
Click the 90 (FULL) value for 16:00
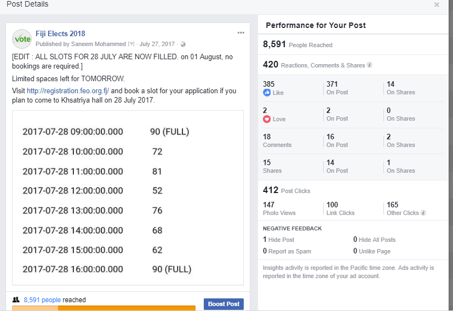point(171,269)
